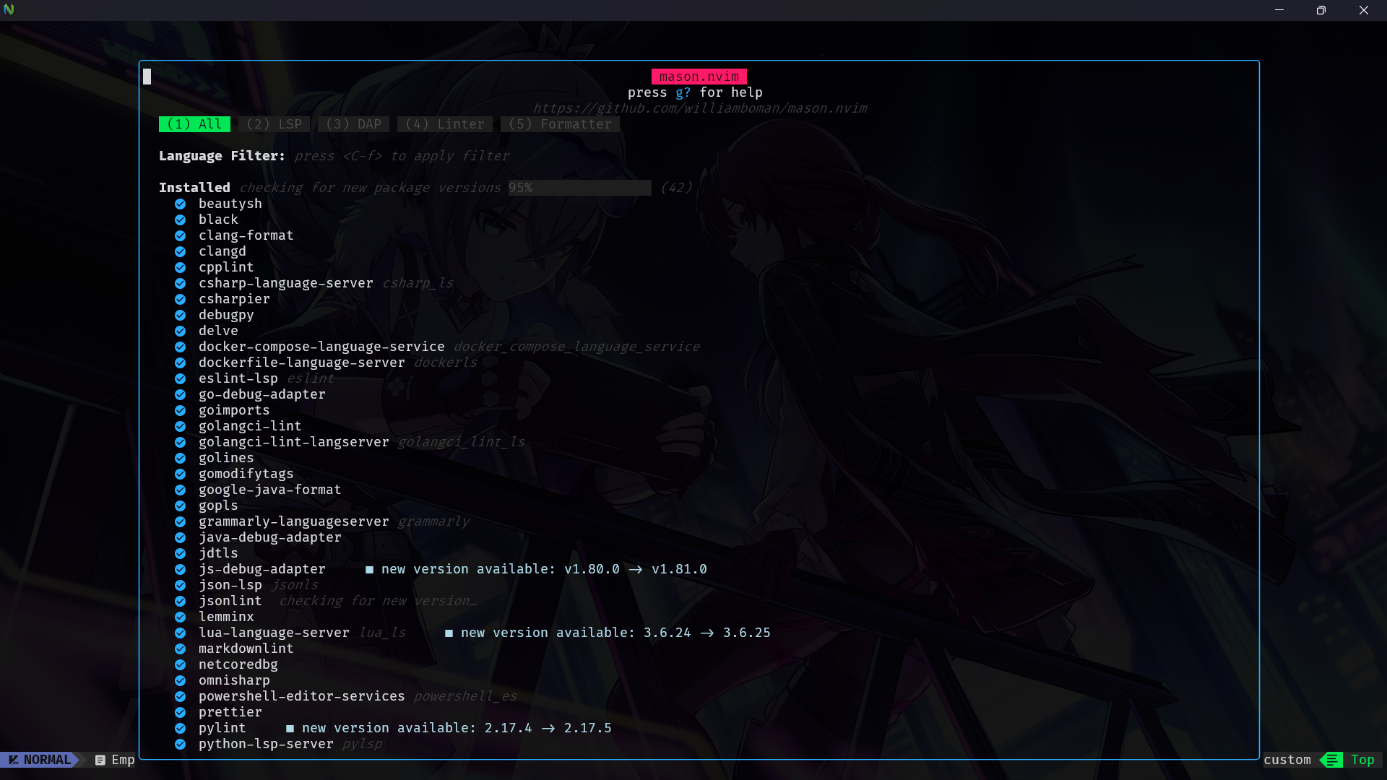Viewport: 1387px width, 780px height.
Task: Switch to the (1) All tab
Action: [x=194, y=123]
